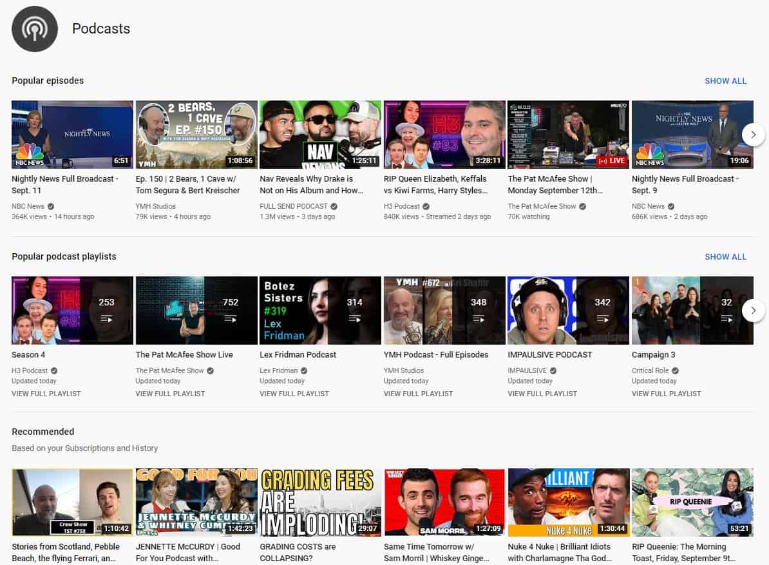Click playlist icon on 342-video overlay
Viewport: 769px width, 565px height.
[x=603, y=320]
